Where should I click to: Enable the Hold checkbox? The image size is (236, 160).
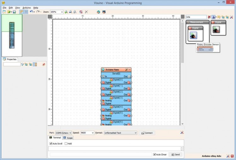(66, 144)
